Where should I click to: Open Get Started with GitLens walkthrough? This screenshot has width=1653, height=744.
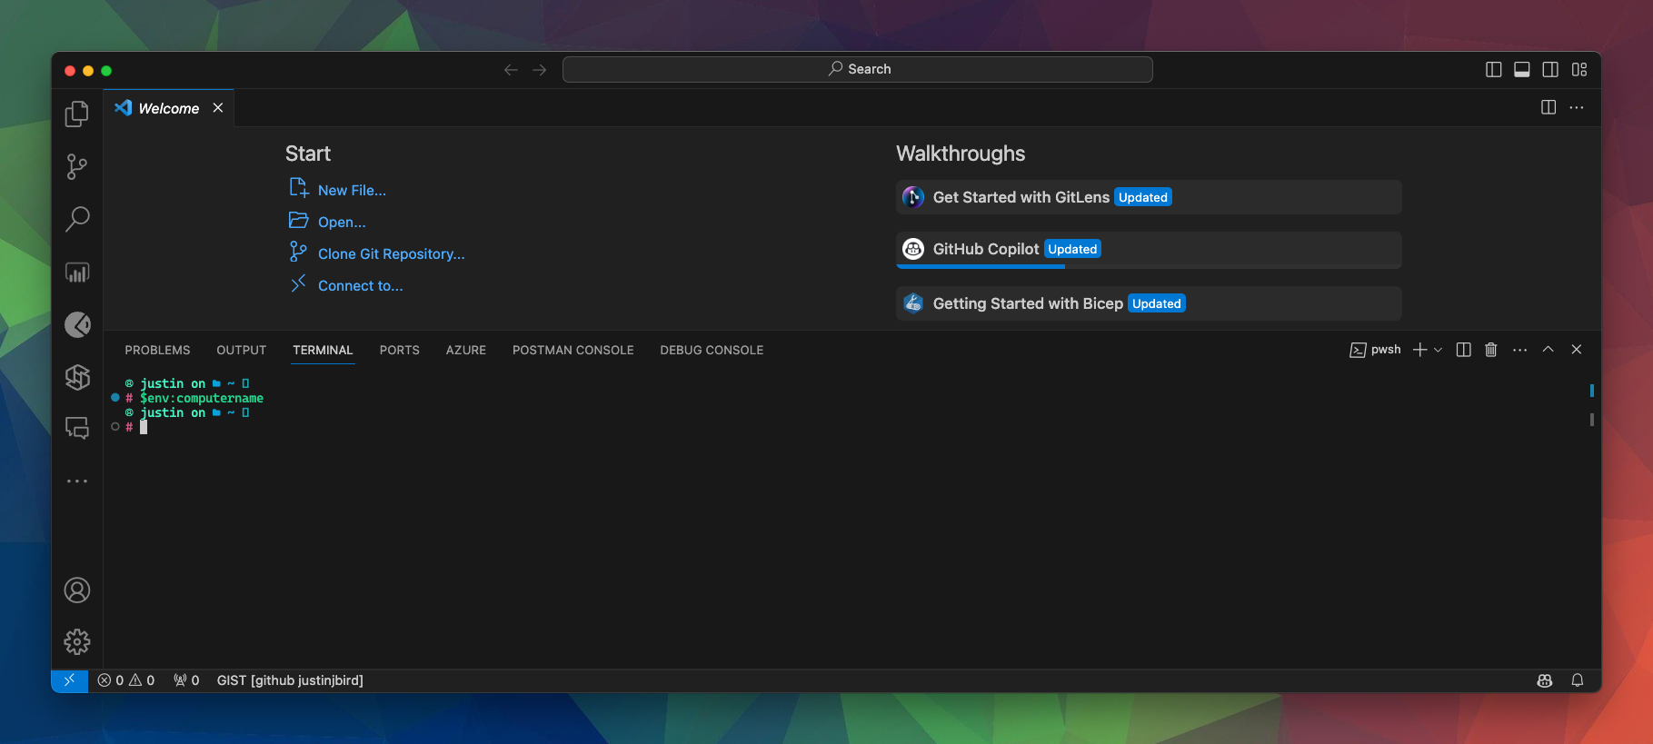[x=1149, y=197]
